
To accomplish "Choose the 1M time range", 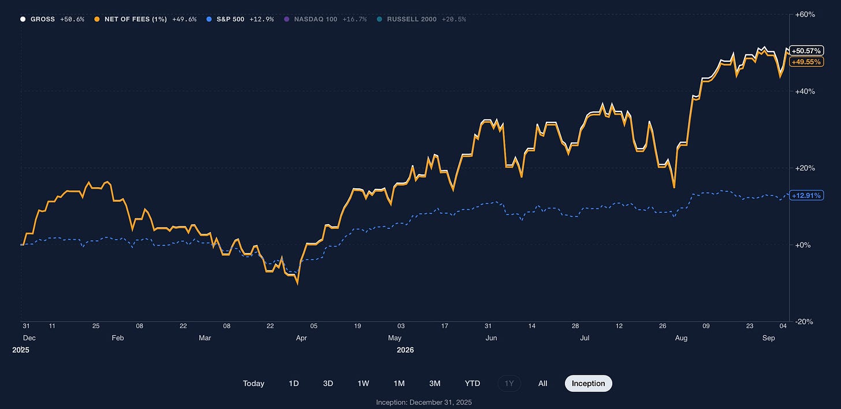I will point(399,384).
